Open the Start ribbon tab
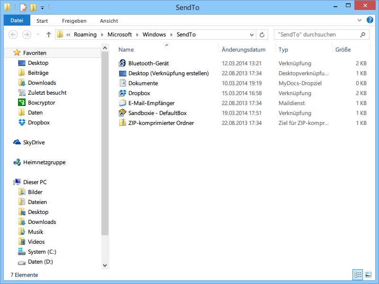The image size is (379, 284). pyautogui.click(x=42, y=21)
